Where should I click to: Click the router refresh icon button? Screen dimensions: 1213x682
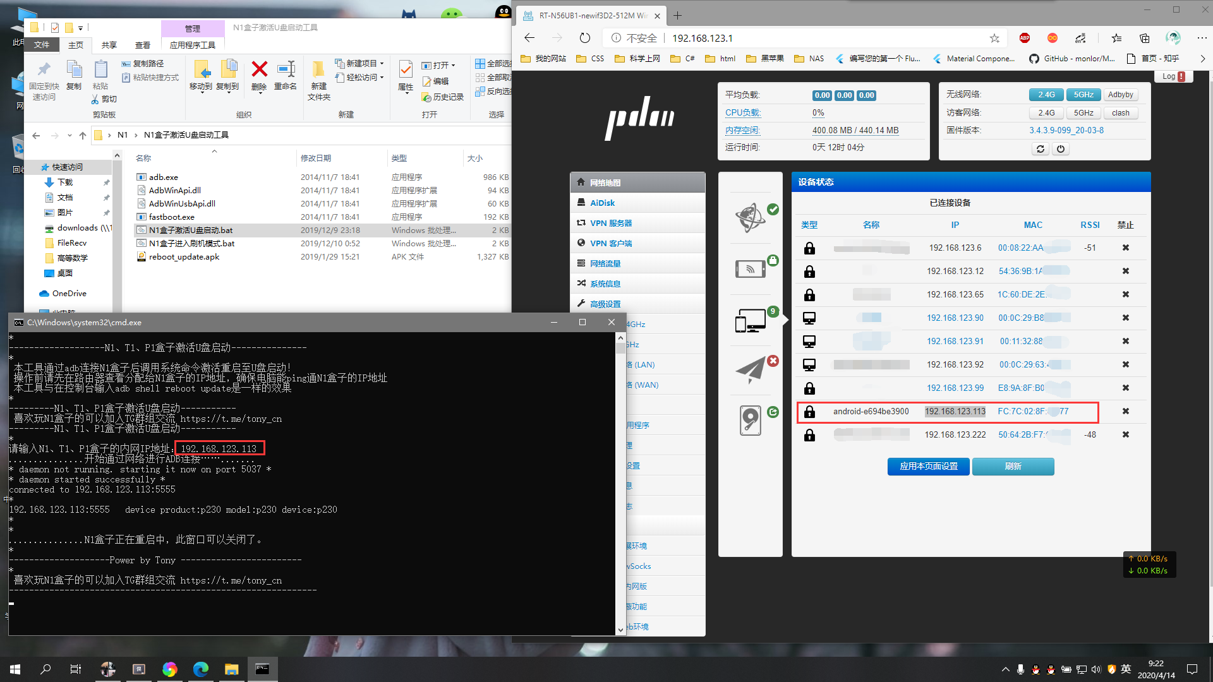pos(1040,149)
